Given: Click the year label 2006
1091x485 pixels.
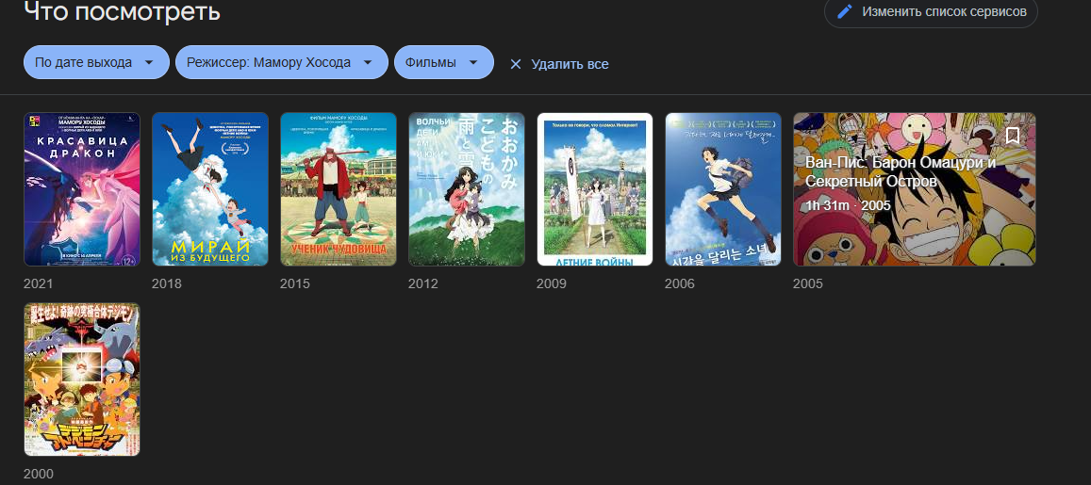Looking at the screenshot, I should click(680, 283).
